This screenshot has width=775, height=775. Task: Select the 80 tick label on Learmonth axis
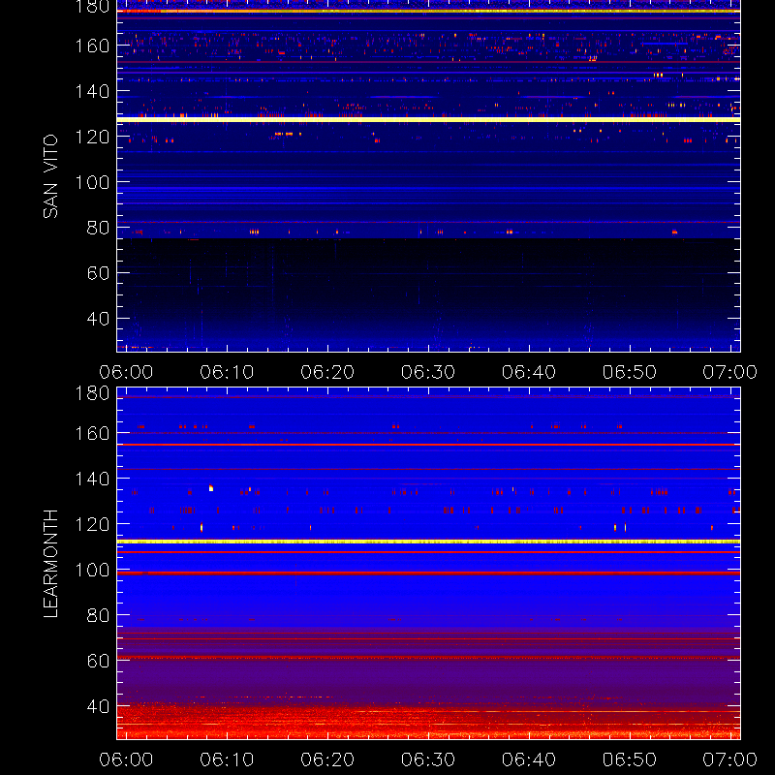pos(98,615)
